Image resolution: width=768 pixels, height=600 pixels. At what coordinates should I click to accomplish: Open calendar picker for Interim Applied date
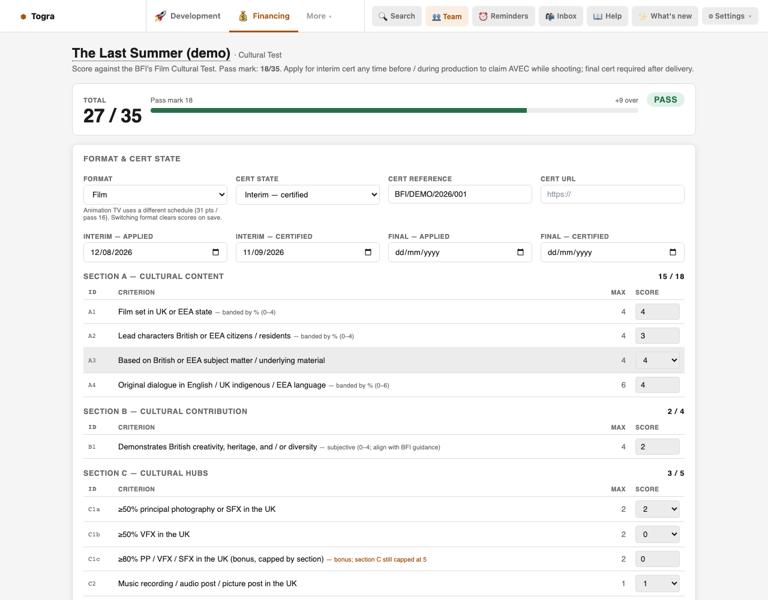216,252
